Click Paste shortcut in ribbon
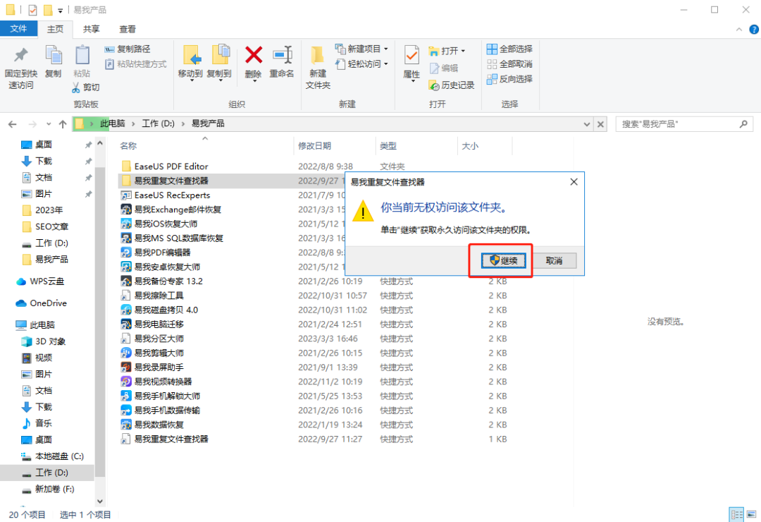The width and height of the screenshot is (761, 522). click(135, 64)
